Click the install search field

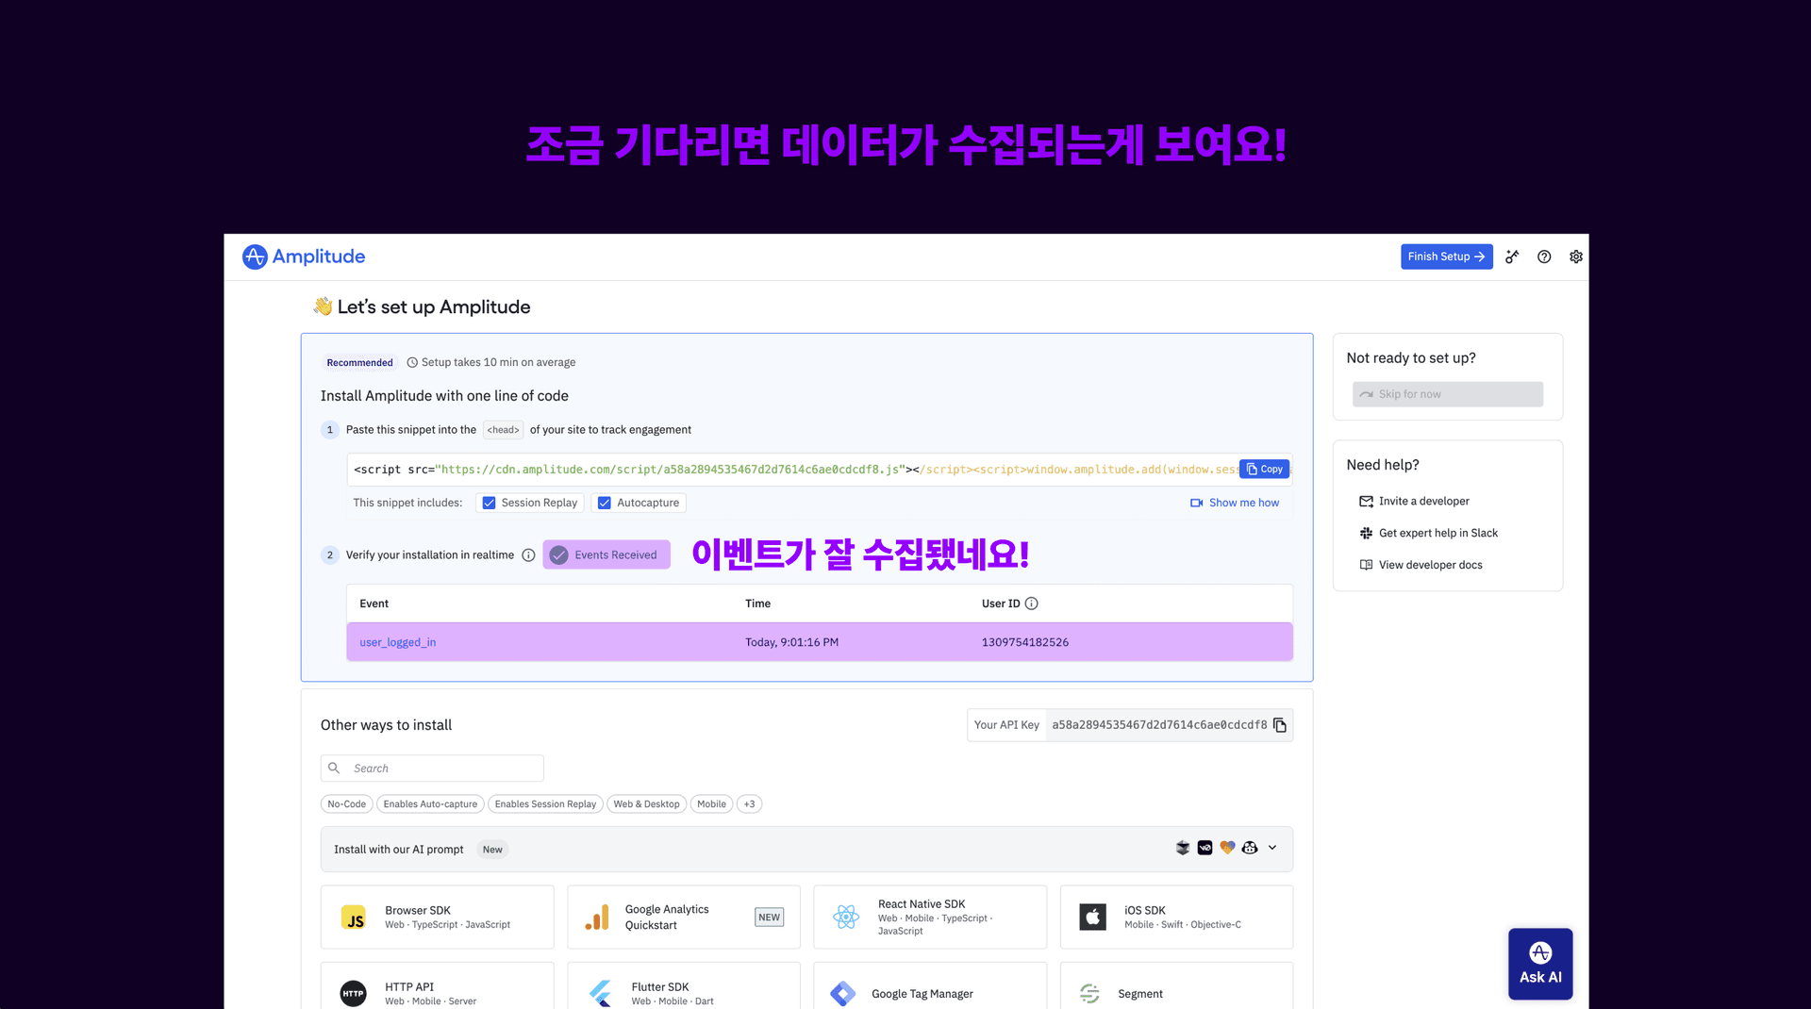click(x=431, y=768)
